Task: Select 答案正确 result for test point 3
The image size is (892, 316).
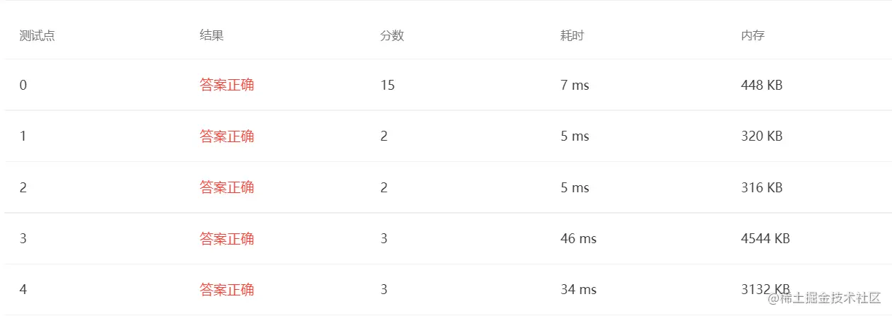Action: coord(227,239)
